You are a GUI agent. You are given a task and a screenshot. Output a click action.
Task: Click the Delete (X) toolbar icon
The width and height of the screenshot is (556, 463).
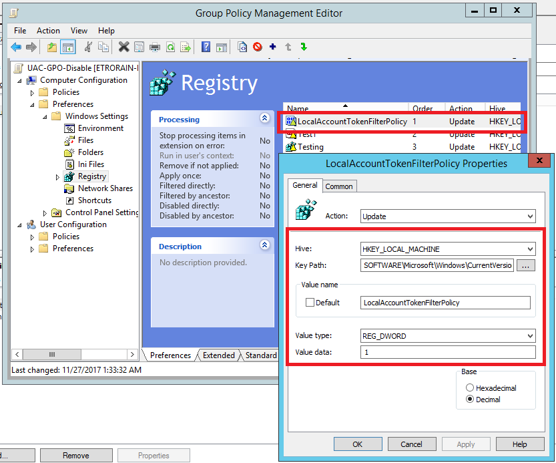[123, 47]
